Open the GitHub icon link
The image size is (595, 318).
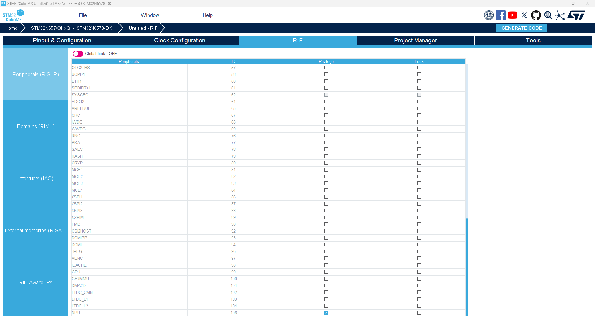pos(536,15)
